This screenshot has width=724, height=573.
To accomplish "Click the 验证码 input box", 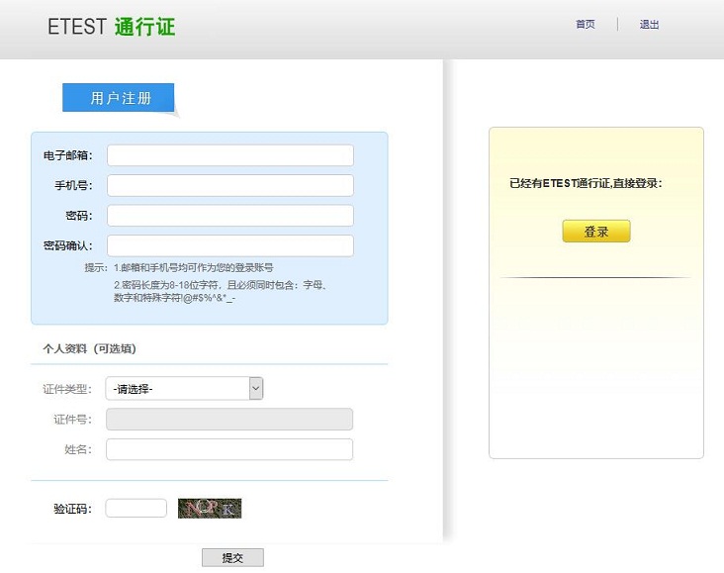I will coord(136,509).
